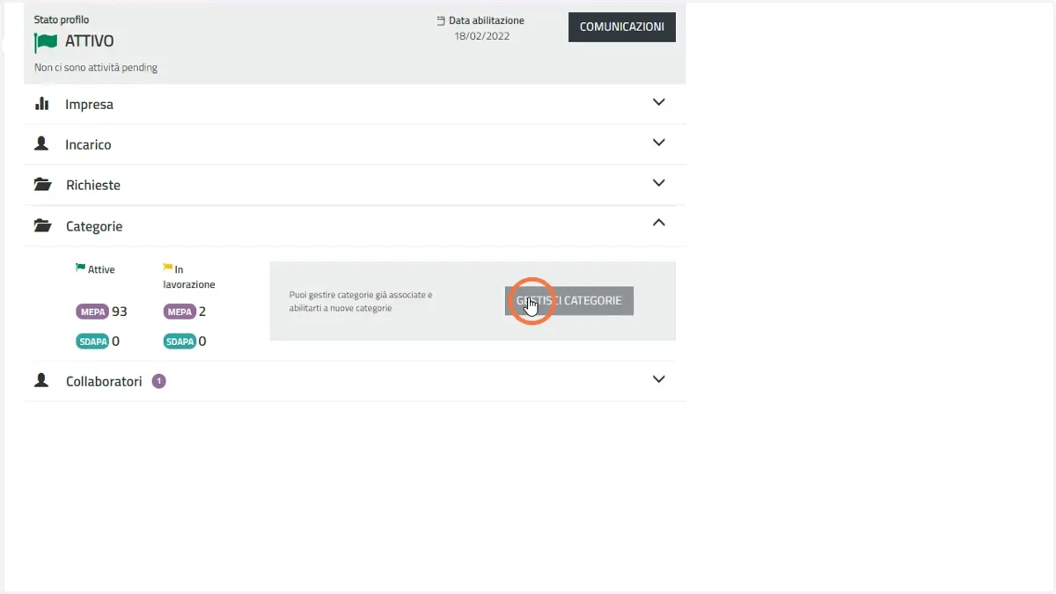Click the 'In lavorazione' label

pos(189,276)
